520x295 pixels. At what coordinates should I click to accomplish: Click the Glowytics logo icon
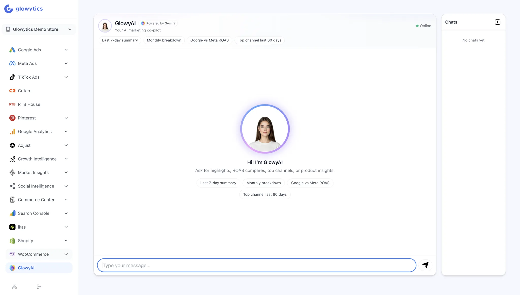(x=9, y=9)
